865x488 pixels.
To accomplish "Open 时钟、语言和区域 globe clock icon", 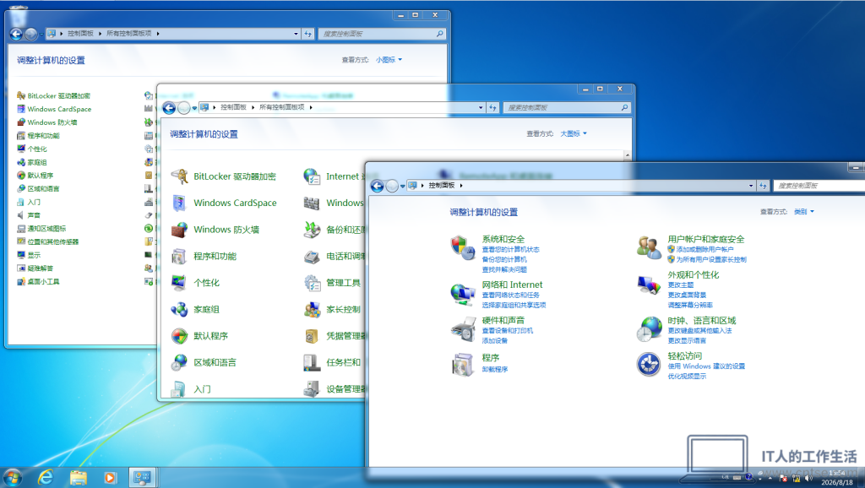I will 649,329.
